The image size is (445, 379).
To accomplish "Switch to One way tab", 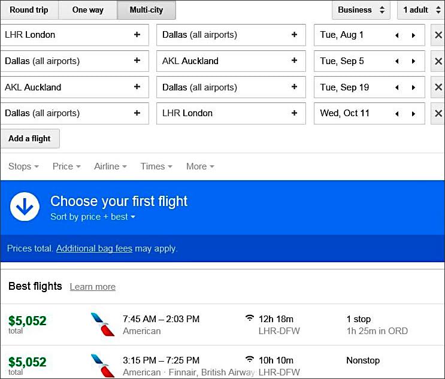I will pos(87,10).
